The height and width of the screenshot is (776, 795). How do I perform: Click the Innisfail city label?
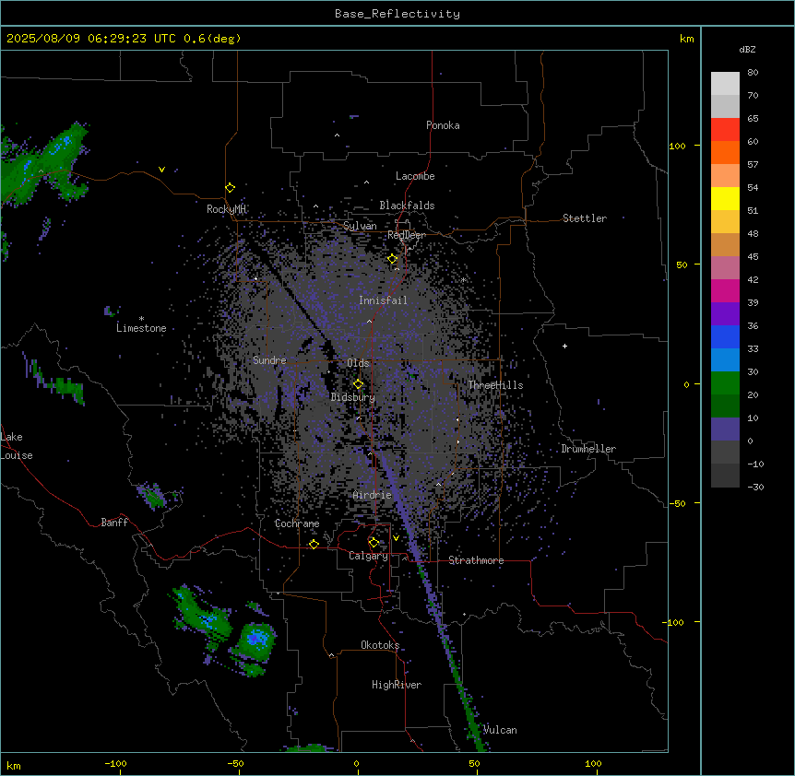pyautogui.click(x=384, y=300)
